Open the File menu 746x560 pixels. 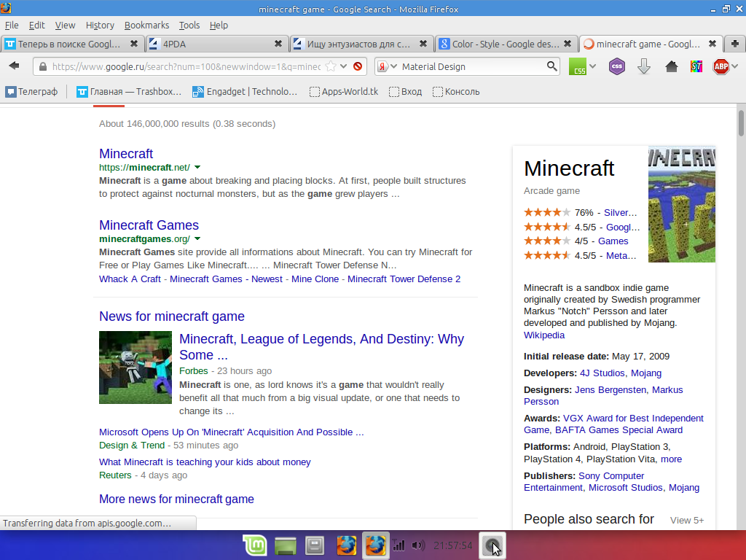tap(12, 26)
